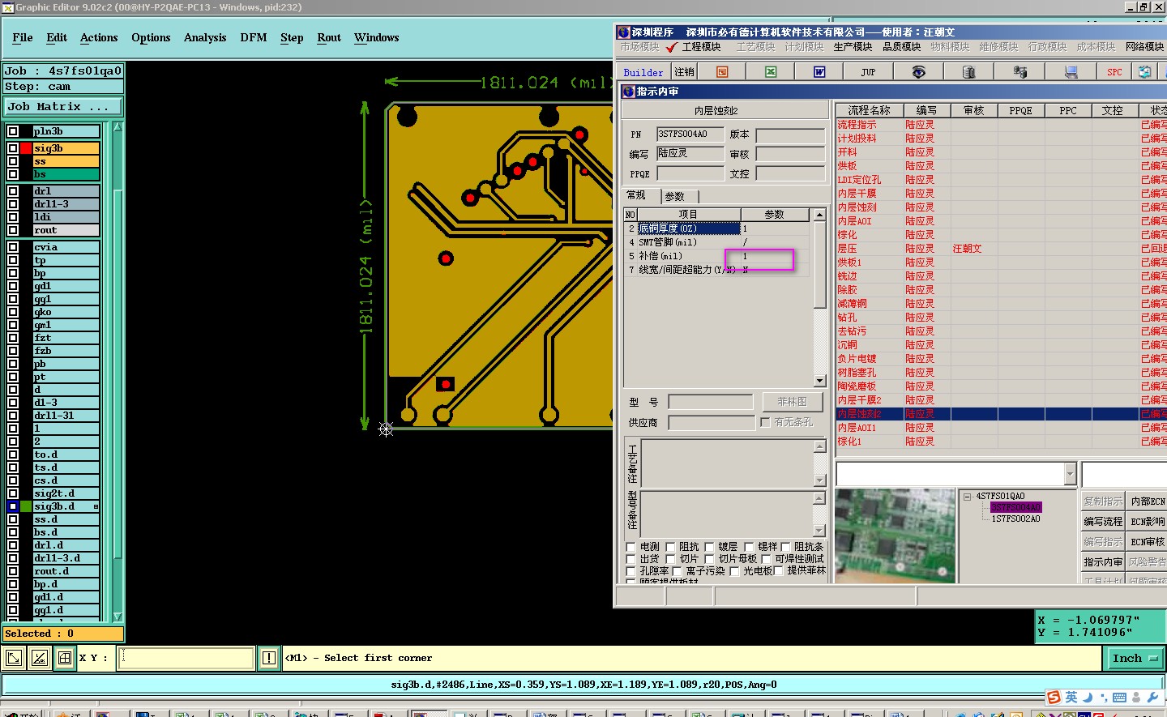This screenshot has height=717, width=1167.
Task: Click the eye preview toolbar icon
Action: [918, 72]
